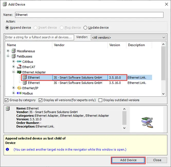The image size is (171, 167).
Task: Select the Fieldbusses tree item
Action: point(24,56)
